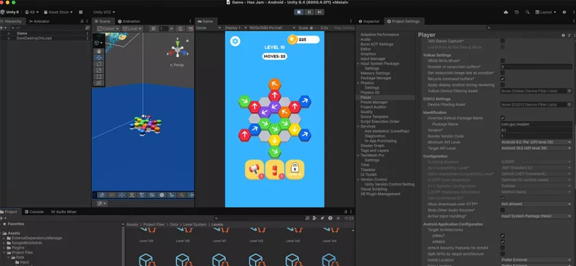Select the Rect tool in Scene toolbar
Screen dimensions: 576x266
coord(98,76)
